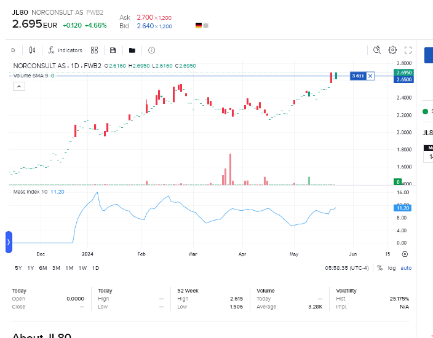Click the 52 Week High value 2.615
The height and width of the screenshot is (338, 433).
pos(236,299)
